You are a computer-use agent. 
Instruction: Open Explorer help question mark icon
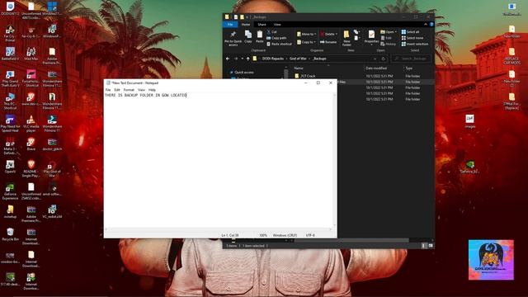coord(431,25)
